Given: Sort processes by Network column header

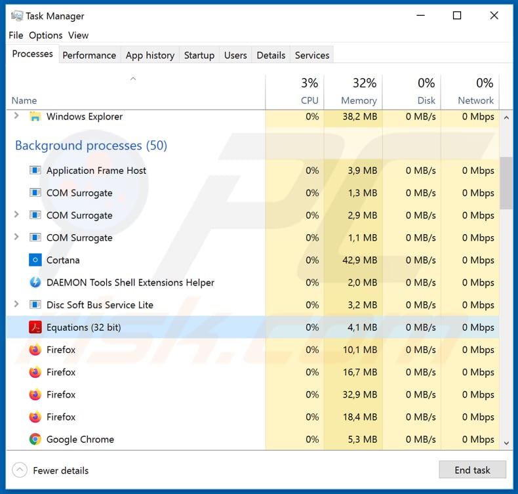Looking at the screenshot, I should pos(470,92).
